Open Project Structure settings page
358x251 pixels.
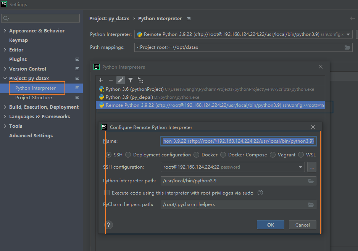(34, 98)
